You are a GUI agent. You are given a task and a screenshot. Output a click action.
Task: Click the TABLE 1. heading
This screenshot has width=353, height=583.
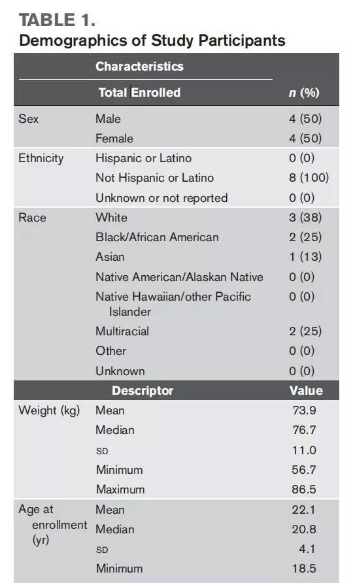[57, 20]
